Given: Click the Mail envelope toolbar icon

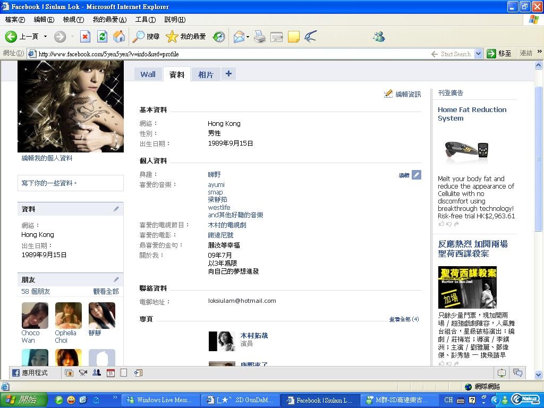Looking at the screenshot, I should click(x=239, y=37).
